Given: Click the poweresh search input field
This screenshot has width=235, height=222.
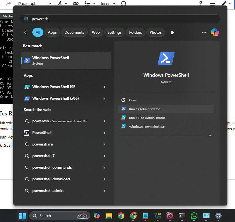Looking at the screenshot, I should 120,19.
